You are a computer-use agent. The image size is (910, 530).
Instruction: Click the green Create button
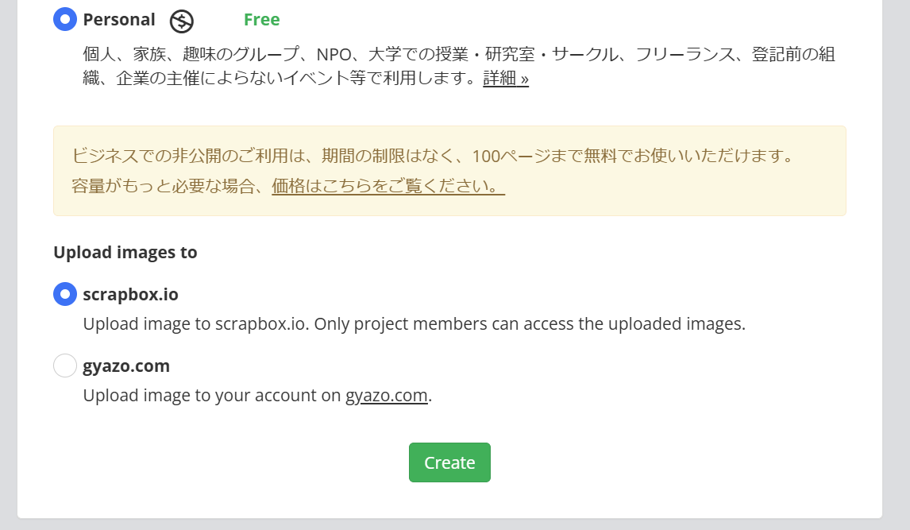pyautogui.click(x=449, y=462)
